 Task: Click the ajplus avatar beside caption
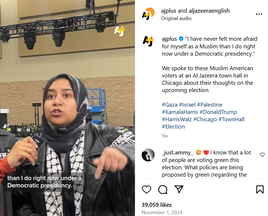pos(148,41)
